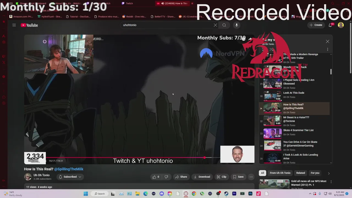Open the weather widget showing 74°F

pyautogui.click(x=13, y=194)
